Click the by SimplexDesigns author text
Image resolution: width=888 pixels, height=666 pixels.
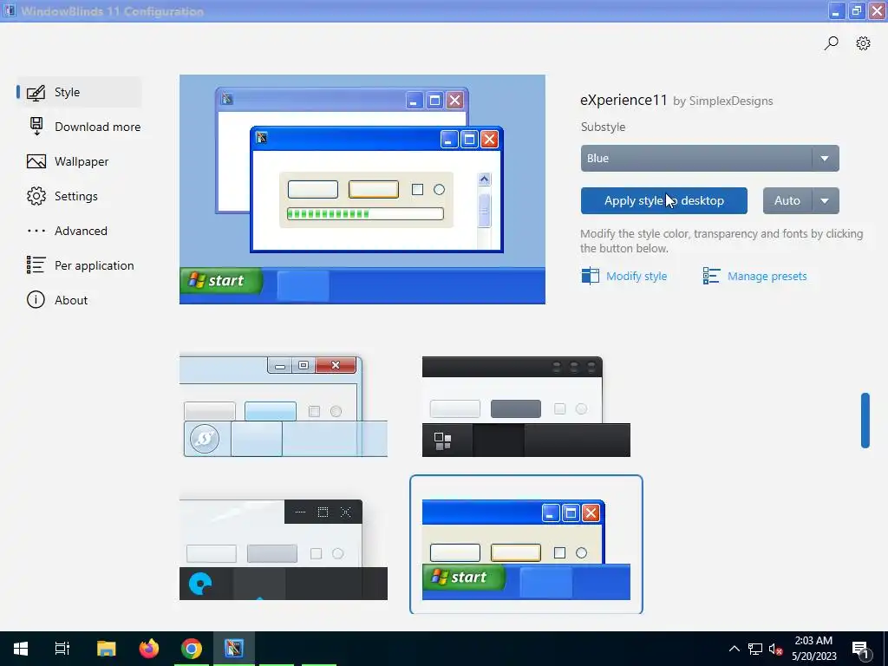click(723, 101)
